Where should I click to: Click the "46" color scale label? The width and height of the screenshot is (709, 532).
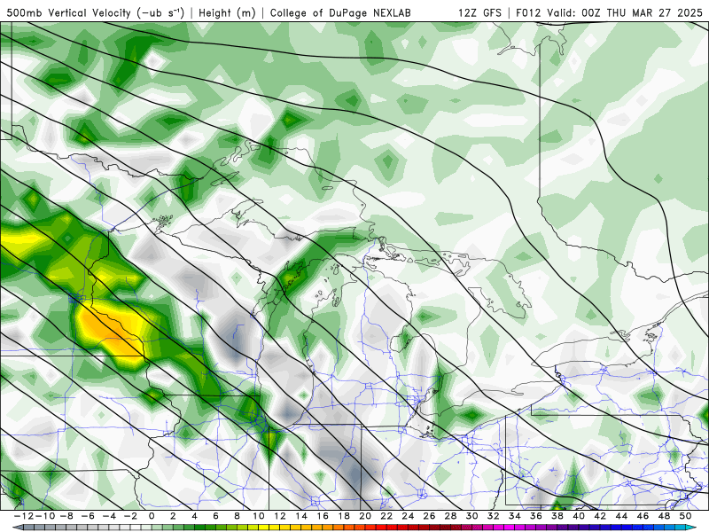click(x=643, y=516)
